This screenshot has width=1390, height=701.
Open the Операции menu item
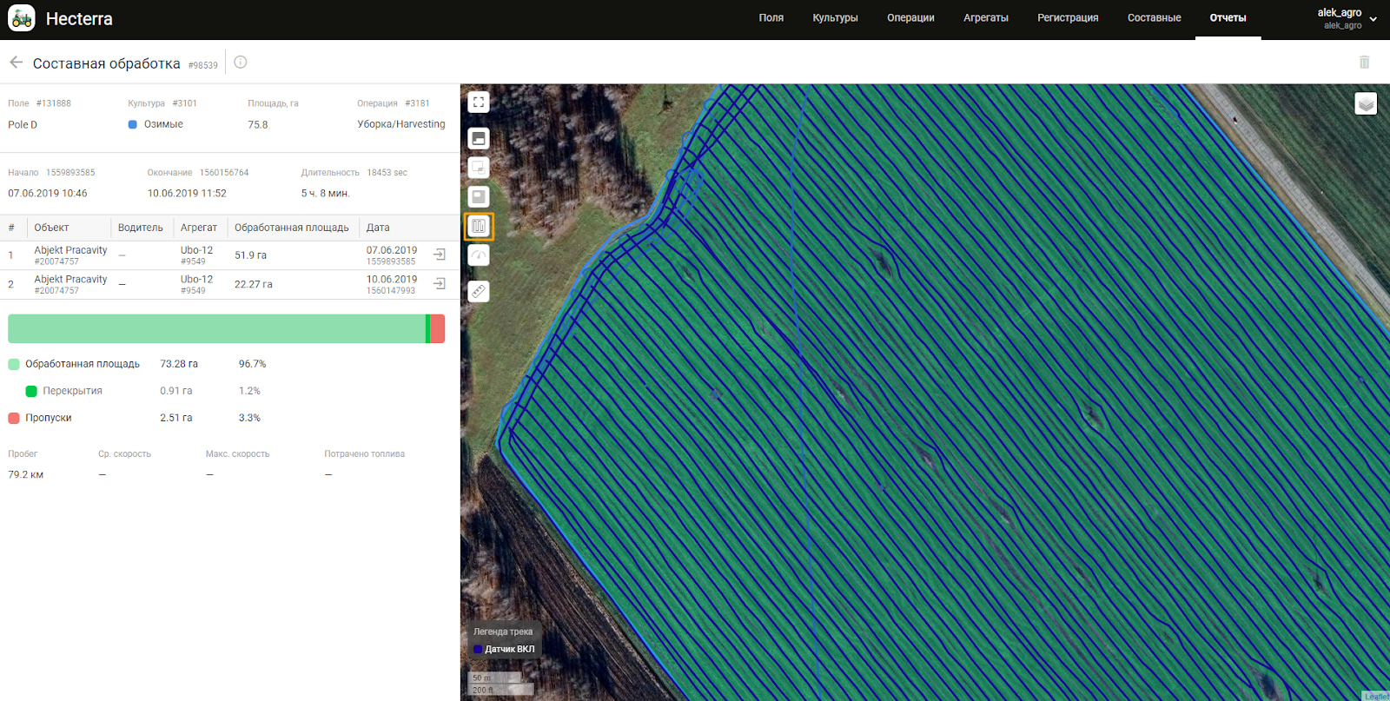click(910, 18)
